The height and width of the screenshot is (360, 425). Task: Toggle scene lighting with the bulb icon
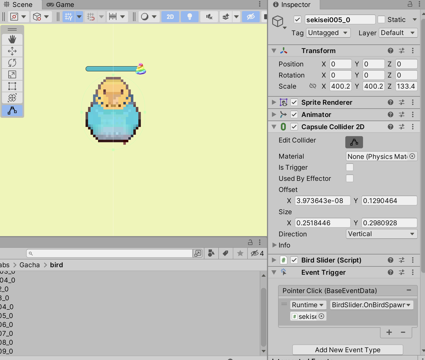click(x=189, y=16)
